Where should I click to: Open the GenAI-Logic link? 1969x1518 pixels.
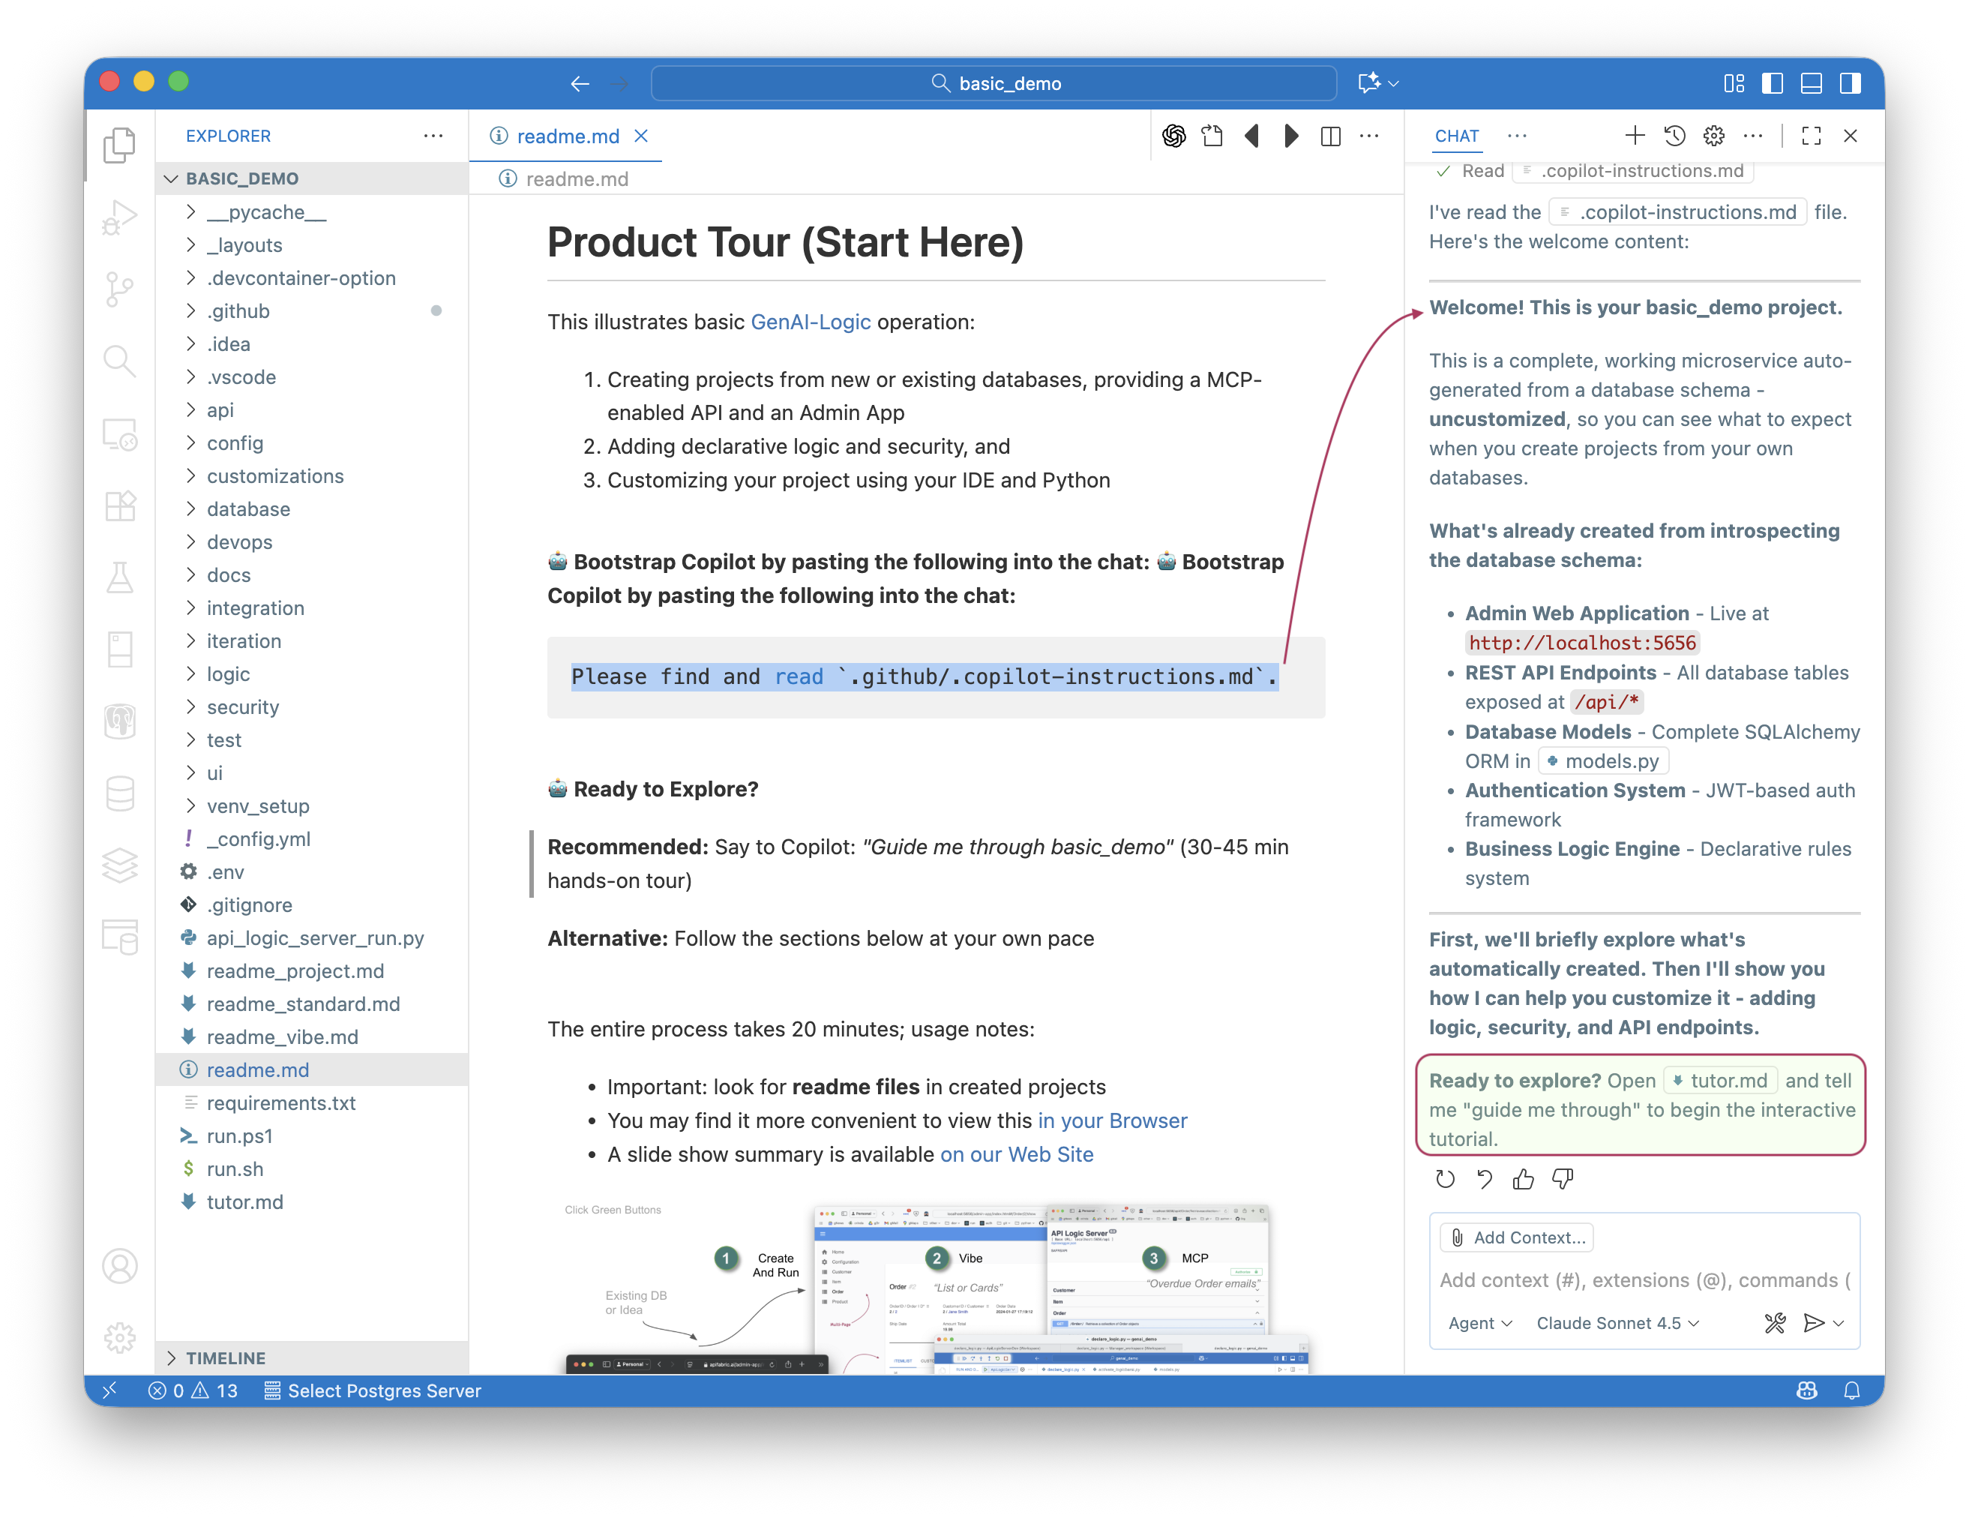click(x=810, y=322)
